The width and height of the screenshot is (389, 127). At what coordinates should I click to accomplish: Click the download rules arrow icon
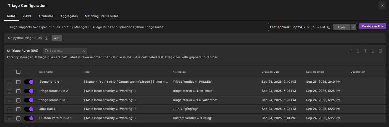pyautogui.click(x=373, y=51)
